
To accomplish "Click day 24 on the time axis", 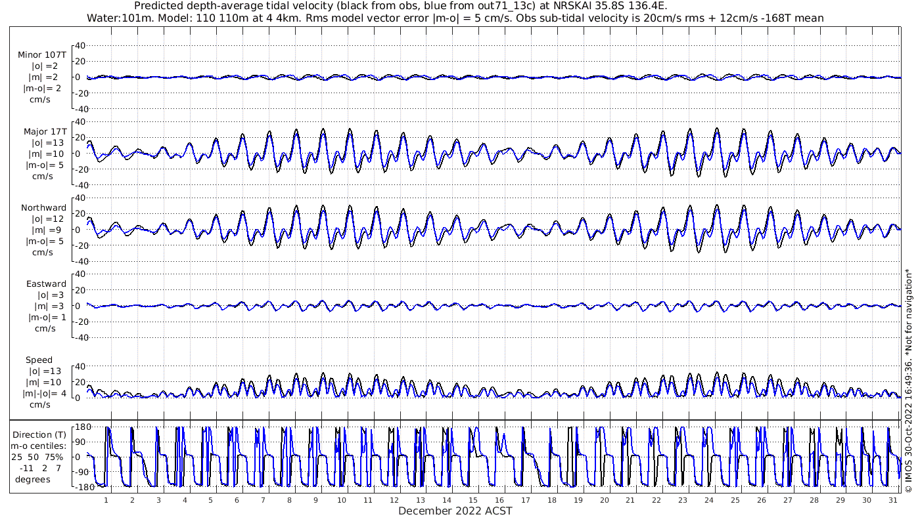I will (x=708, y=500).
